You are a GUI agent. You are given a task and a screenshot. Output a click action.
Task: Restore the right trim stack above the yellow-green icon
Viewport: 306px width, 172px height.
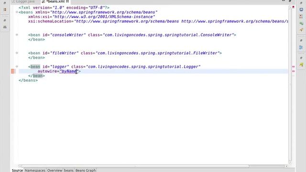[301, 58]
